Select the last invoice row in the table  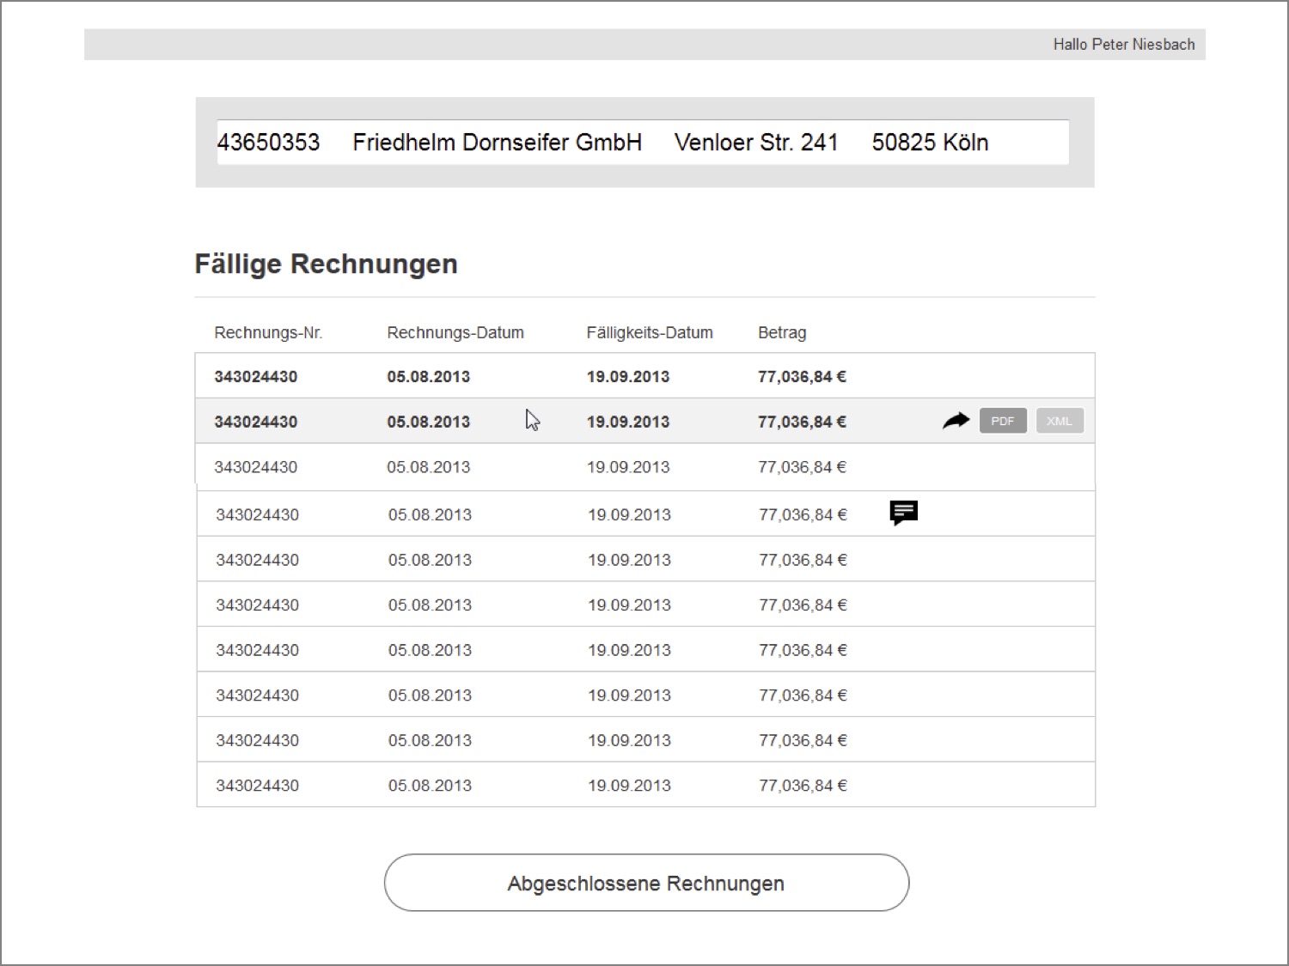646,785
